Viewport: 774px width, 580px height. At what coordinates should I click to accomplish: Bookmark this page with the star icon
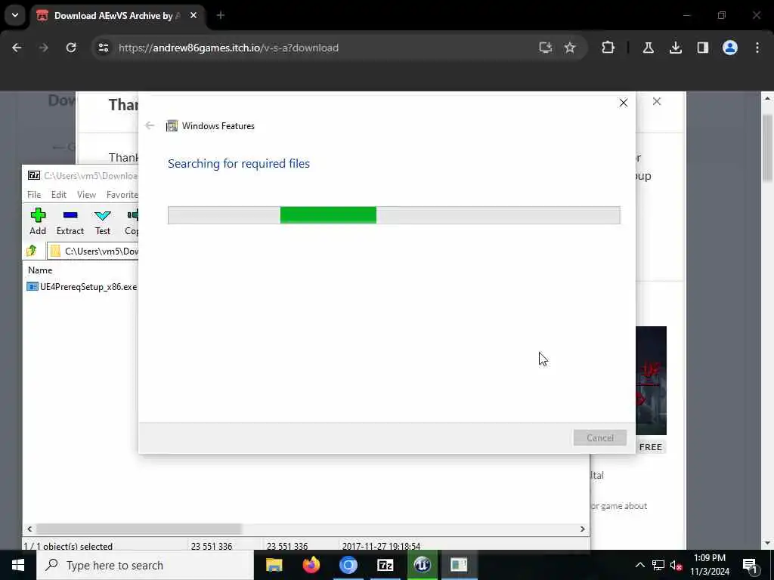tap(570, 48)
